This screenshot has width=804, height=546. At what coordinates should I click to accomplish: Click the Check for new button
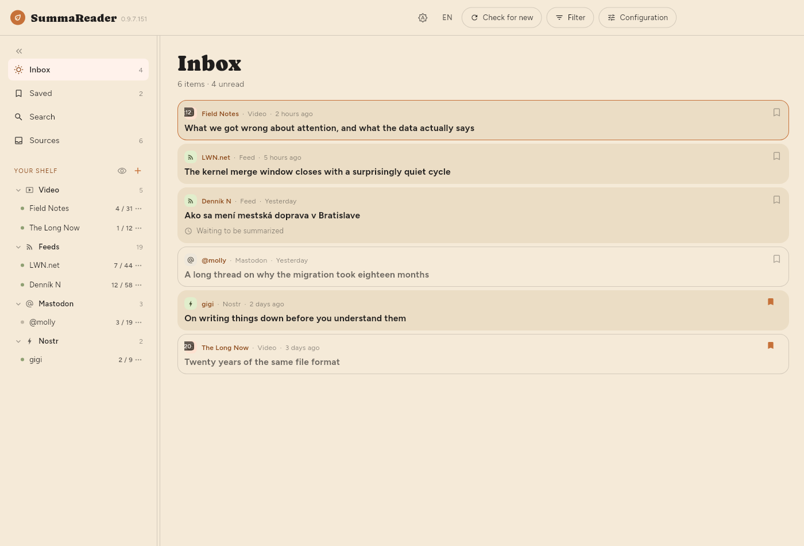pyautogui.click(x=501, y=18)
